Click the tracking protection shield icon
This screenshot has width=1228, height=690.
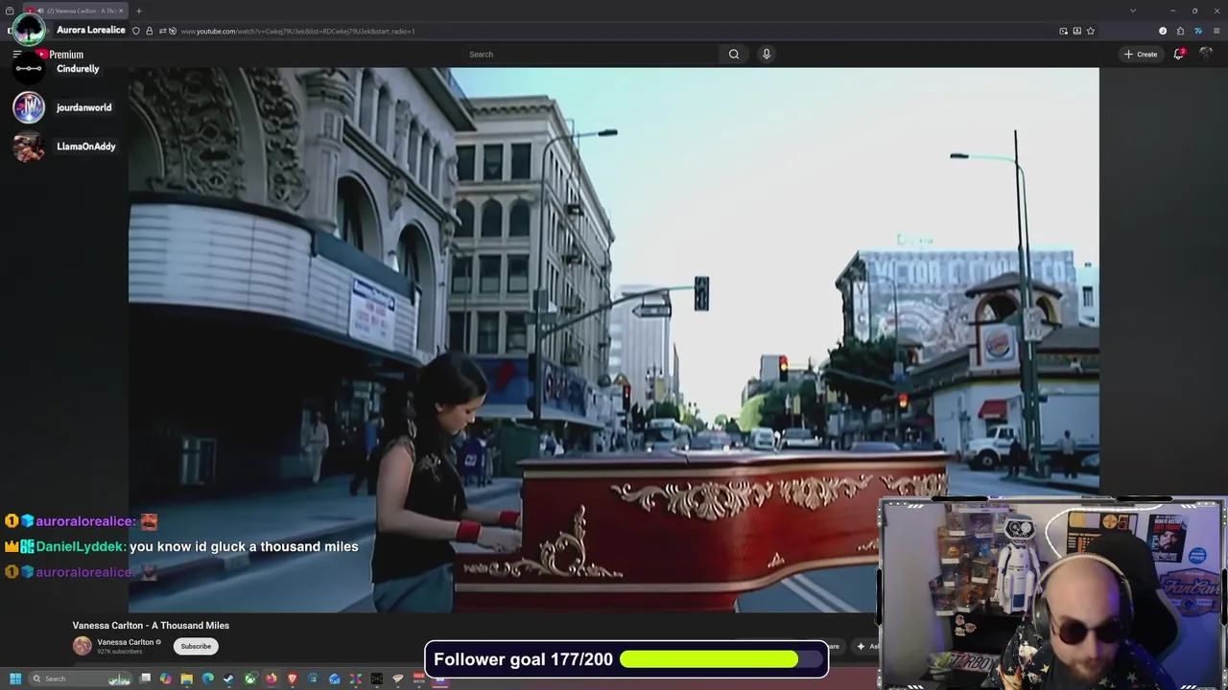pyautogui.click(x=136, y=31)
